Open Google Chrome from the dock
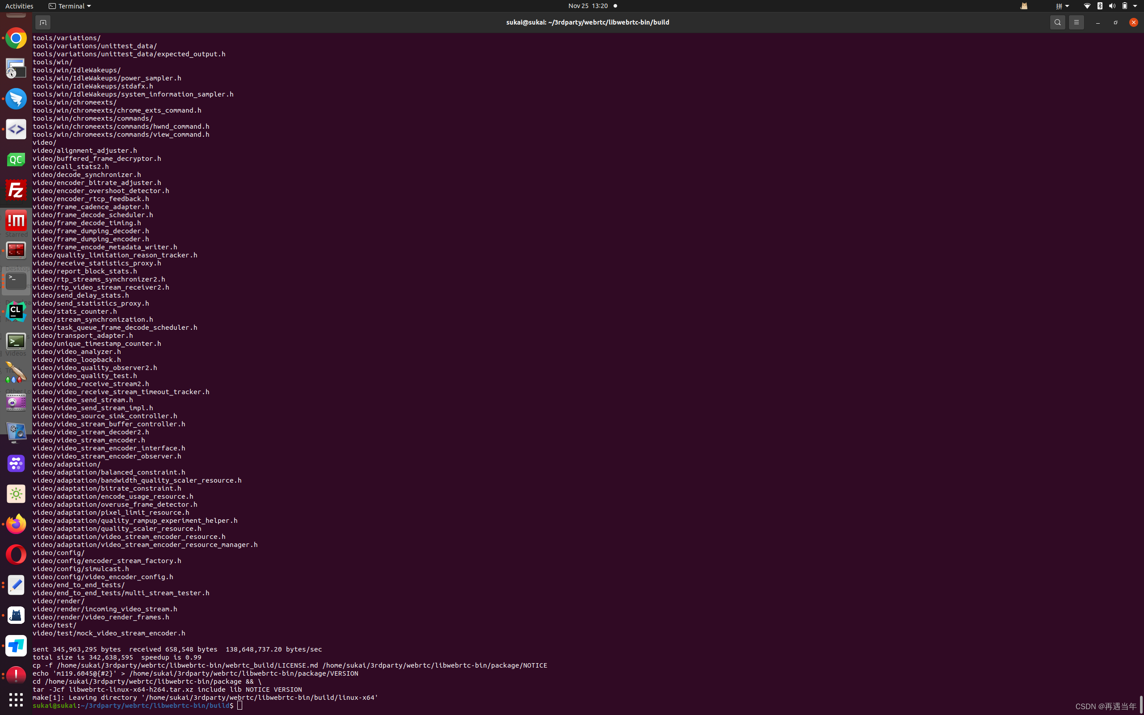Image resolution: width=1144 pixels, height=715 pixels. coord(16,38)
